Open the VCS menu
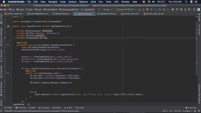Viewport: 201px width, 113px height. click(116, 2)
